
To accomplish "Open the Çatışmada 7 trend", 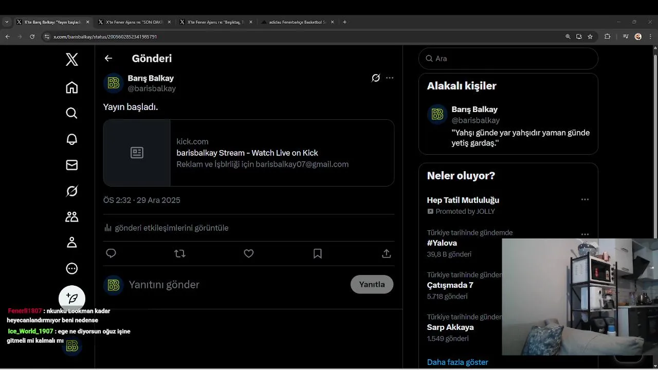I will [x=450, y=285].
